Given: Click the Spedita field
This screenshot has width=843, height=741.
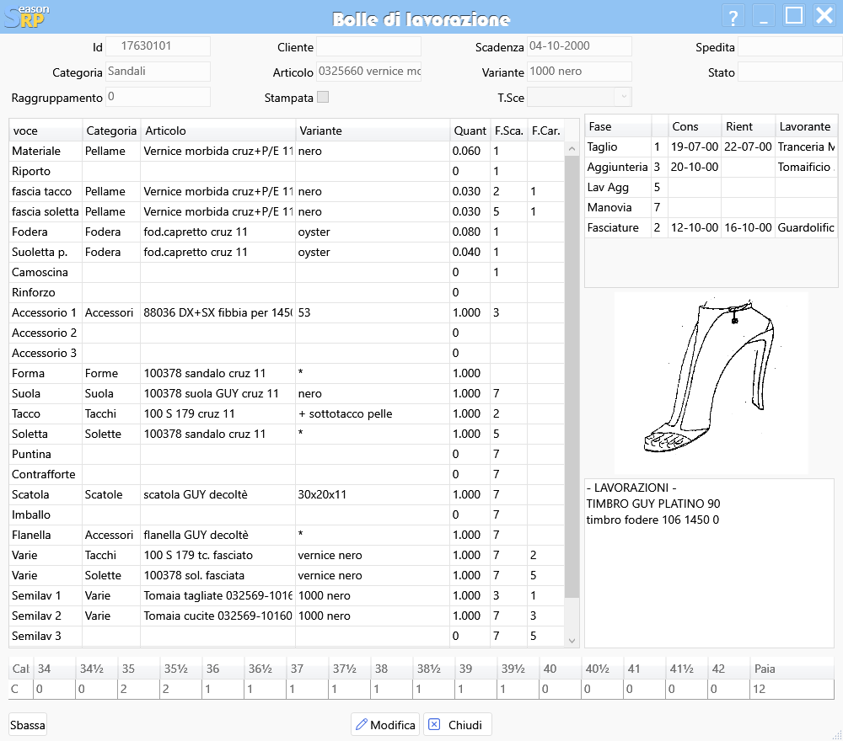Looking at the screenshot, I should coord(790,46).
